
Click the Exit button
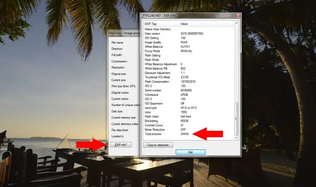(x=190, y=152)
